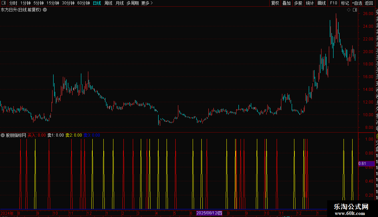This screenshot has width=378, height=217.
Task: Open the 画线 drawing tools
Action: (x=321, y=3)
